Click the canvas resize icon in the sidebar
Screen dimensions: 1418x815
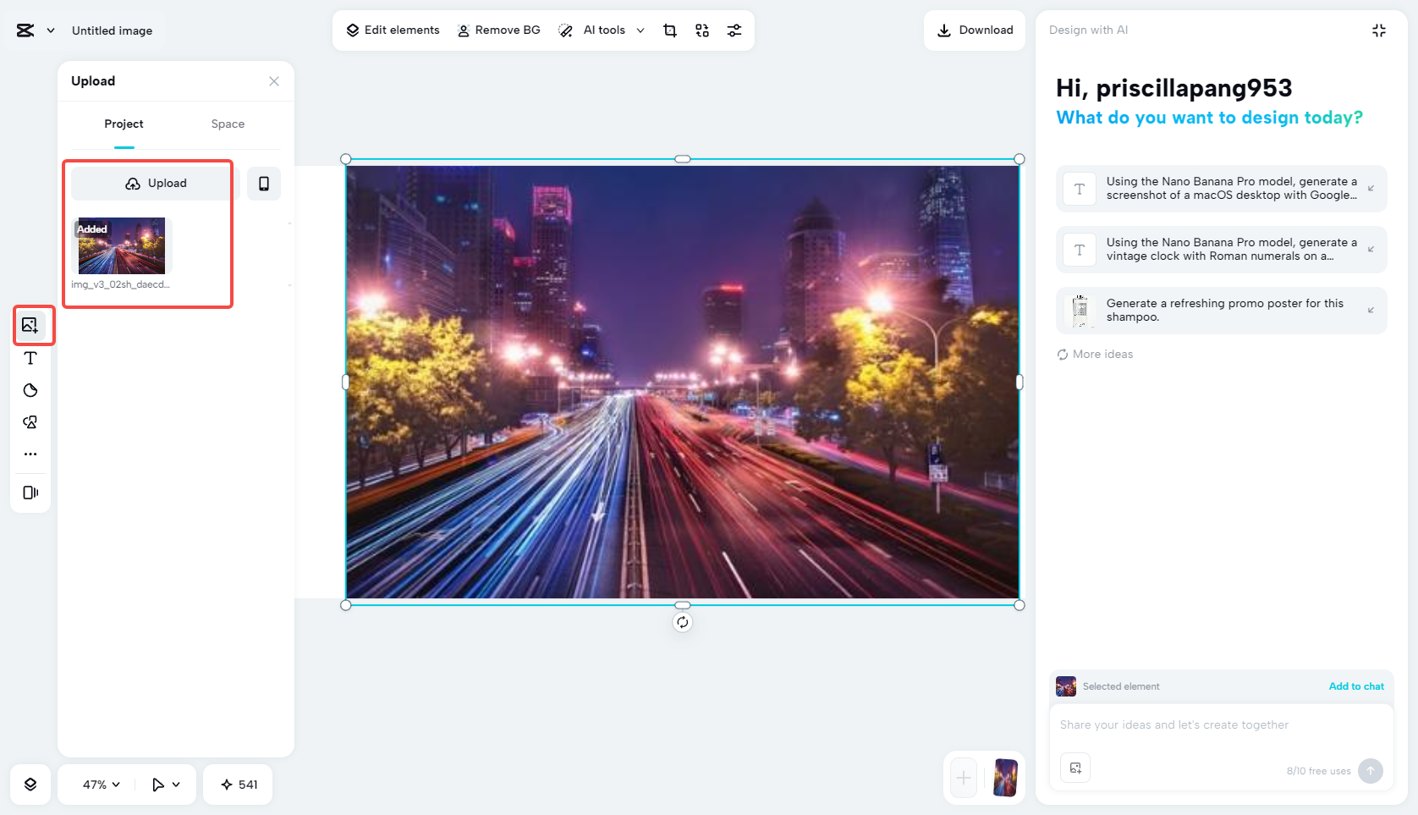30,492
